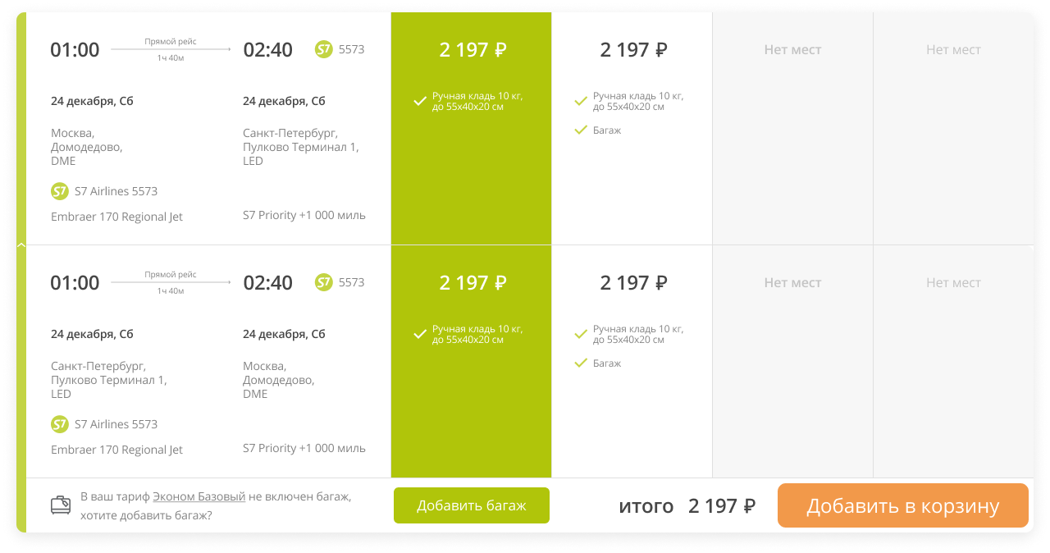Click the S7 logo beside the top 5573 flight number
The width and height of the screenshot is (1050, 553).
(x=324, y=49)
